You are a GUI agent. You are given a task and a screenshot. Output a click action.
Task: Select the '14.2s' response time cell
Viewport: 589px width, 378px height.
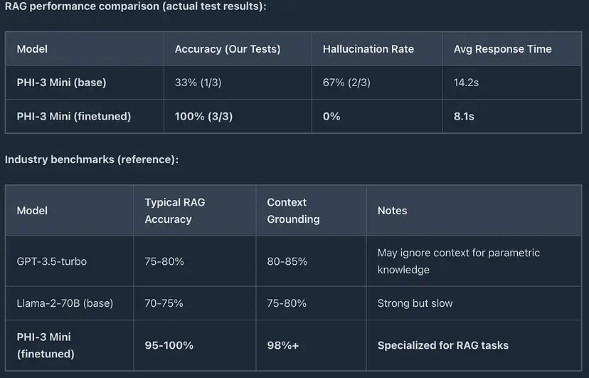point(466,83)
